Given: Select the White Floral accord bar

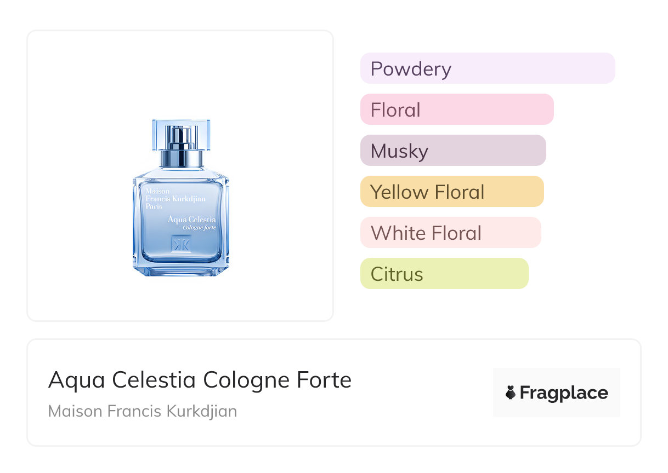Looking at the screenshot, I should point(450,233).
